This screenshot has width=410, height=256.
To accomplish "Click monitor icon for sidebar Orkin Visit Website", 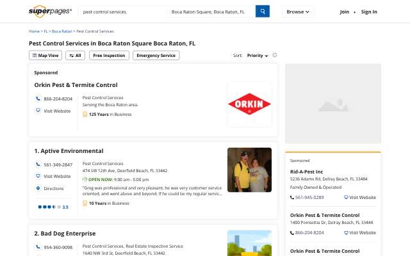I will point(346,232).
